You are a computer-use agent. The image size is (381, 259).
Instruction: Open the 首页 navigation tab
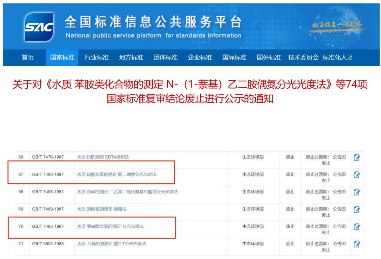coord(28,58)
